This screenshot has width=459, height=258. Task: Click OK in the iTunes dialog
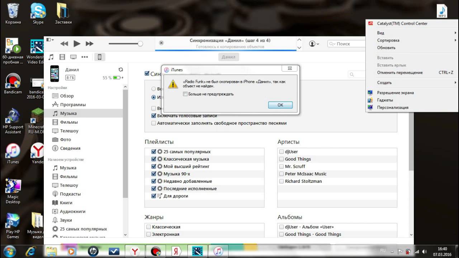280,105
